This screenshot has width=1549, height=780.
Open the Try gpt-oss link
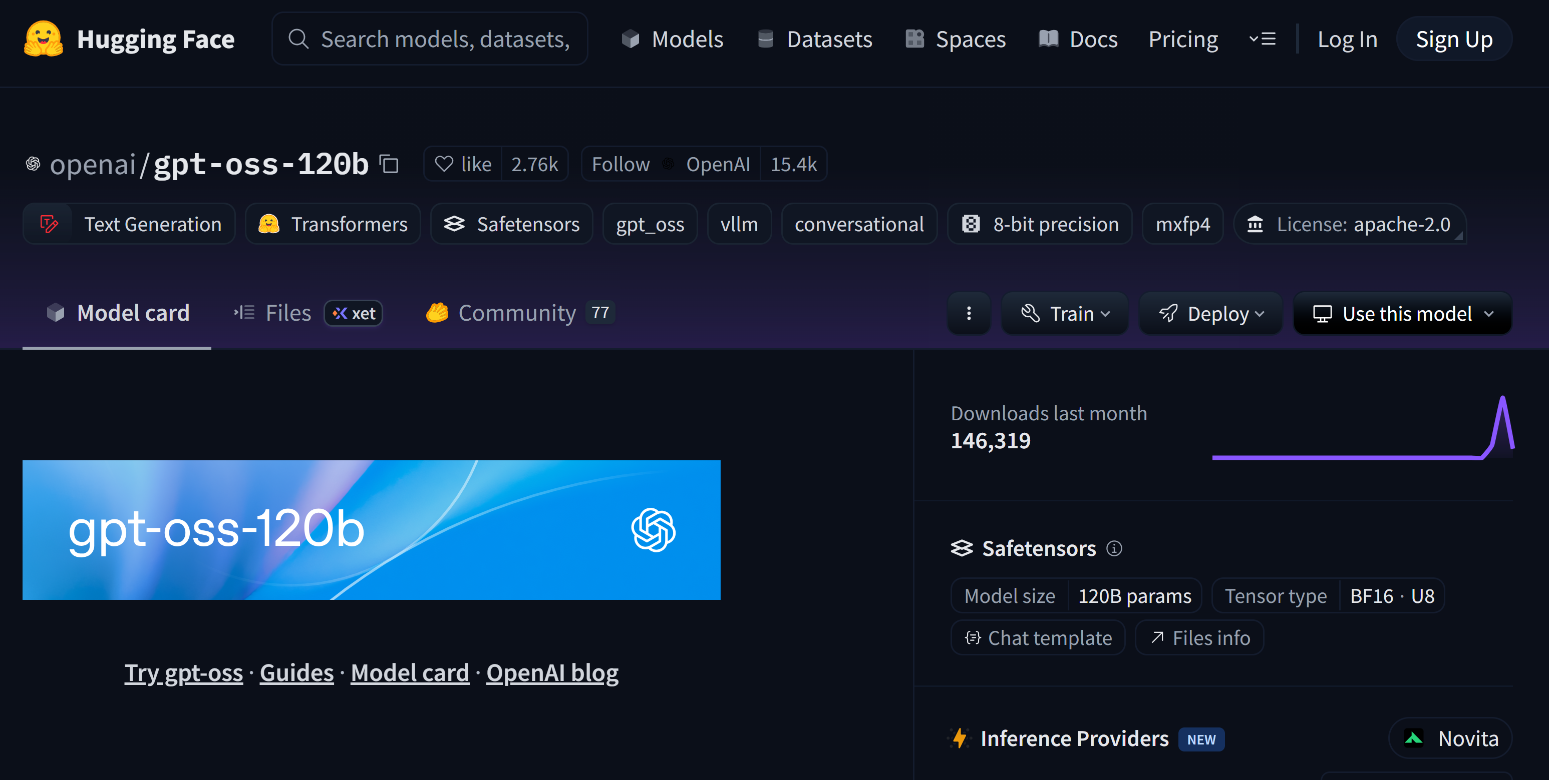(183, 672)
